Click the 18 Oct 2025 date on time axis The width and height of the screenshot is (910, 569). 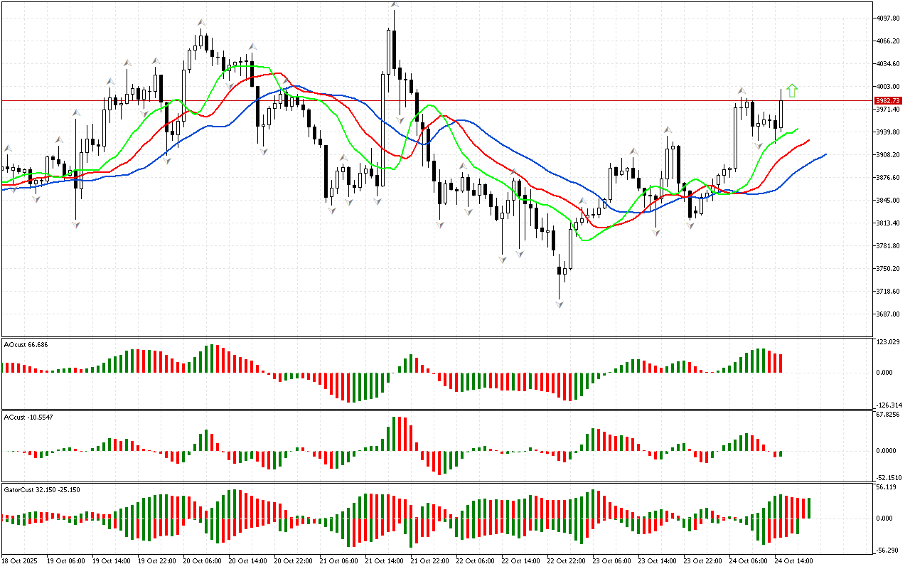click(x=20, y=561)
